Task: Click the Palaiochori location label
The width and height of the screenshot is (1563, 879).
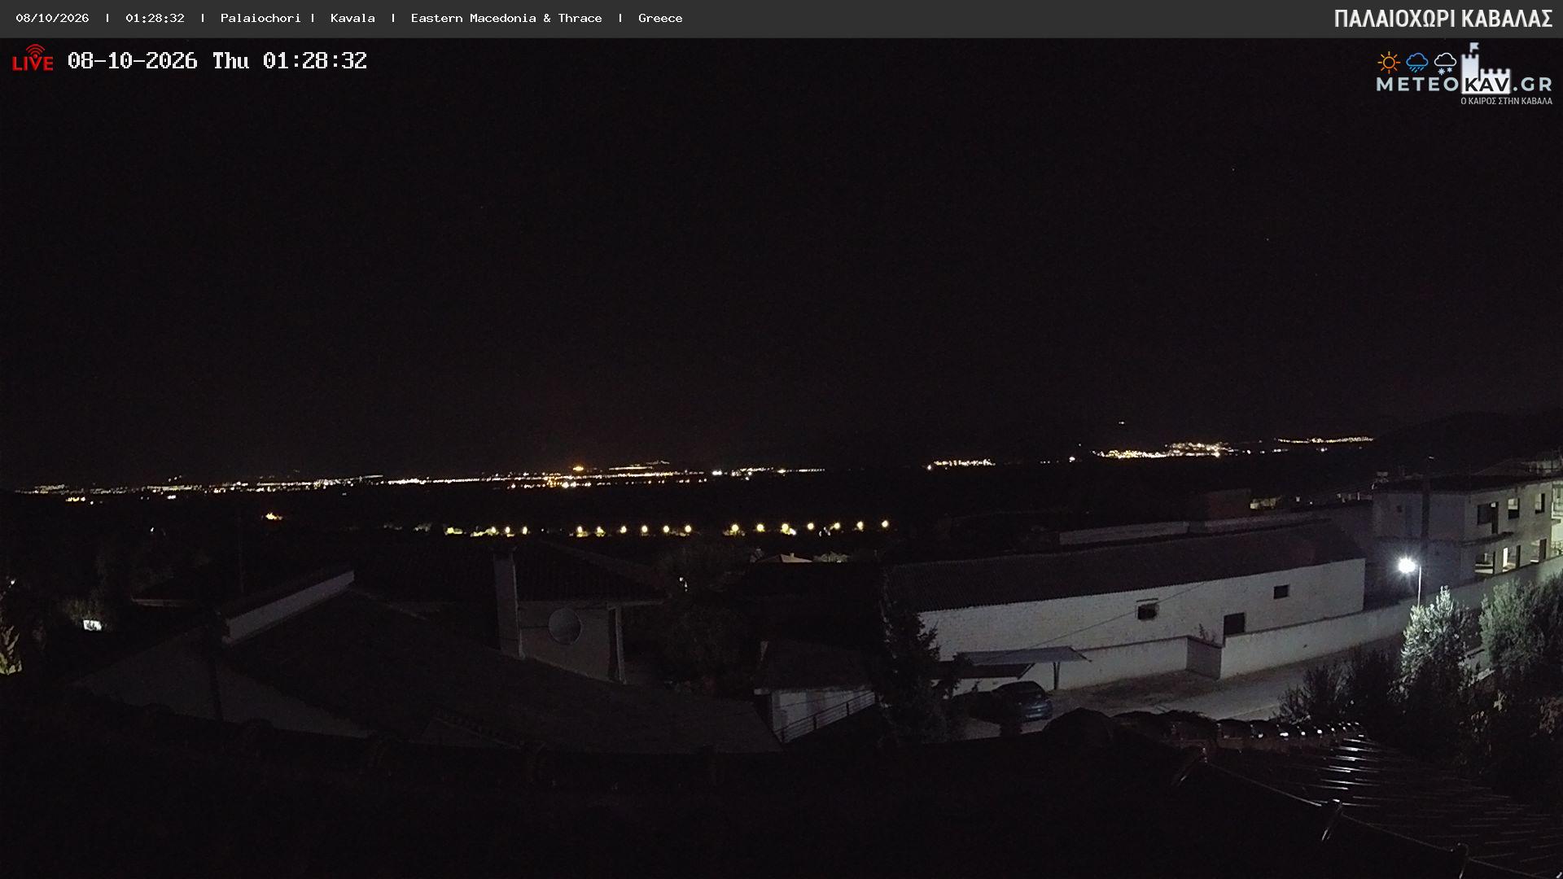Action: 260,18
